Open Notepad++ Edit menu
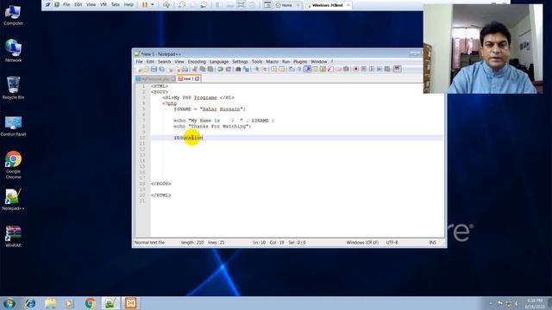Viewport: 552px width, 310px height. 150,61
